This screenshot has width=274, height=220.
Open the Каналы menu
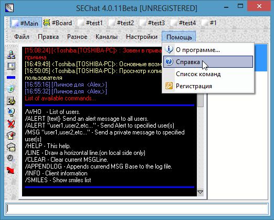click(107, 37)
